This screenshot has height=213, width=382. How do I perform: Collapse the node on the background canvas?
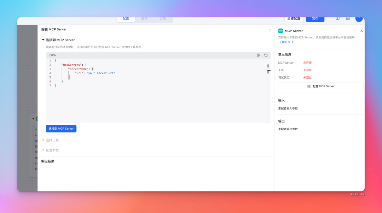pos(33,119)
